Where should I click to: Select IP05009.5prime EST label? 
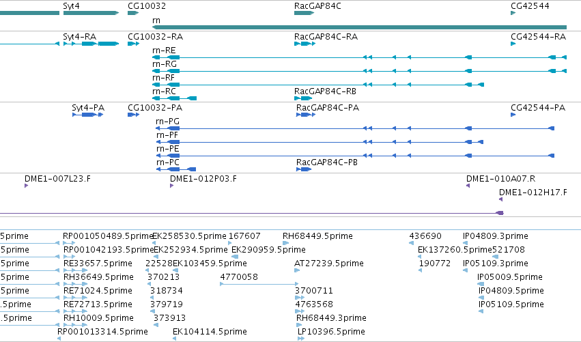tap(510, 278)
